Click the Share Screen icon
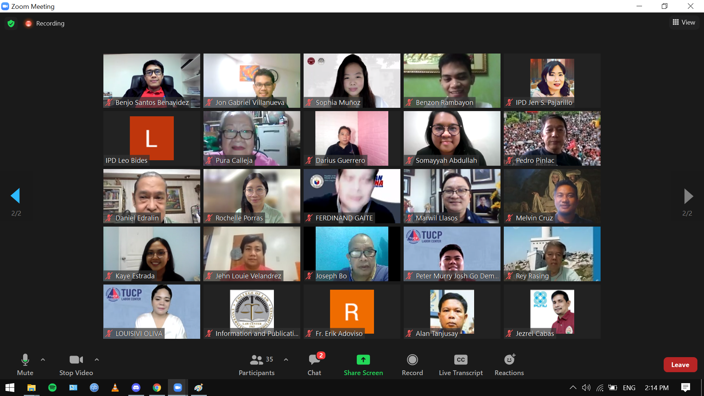The image size is (704, 396). click(363, 360)
